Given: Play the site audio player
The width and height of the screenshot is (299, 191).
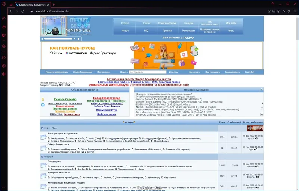Looking at the screenshot, I should (x=43, y=39).
